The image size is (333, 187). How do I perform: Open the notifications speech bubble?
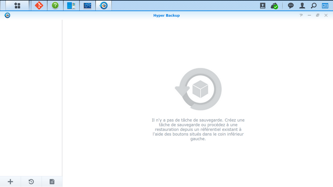[x=291, y=6]
